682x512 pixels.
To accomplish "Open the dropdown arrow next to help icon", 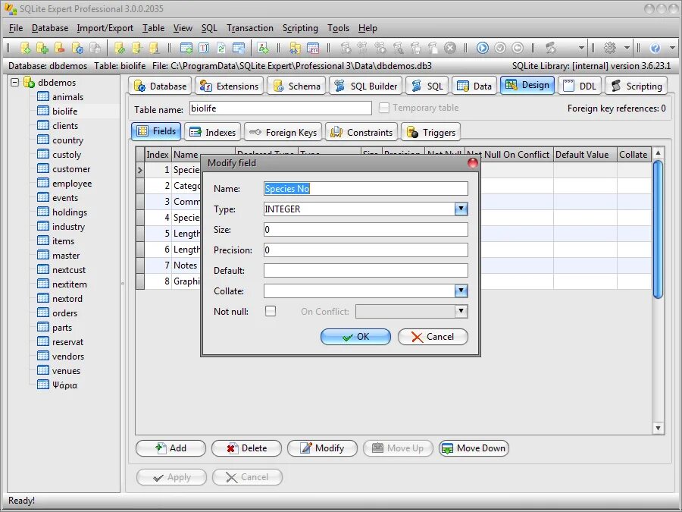I will pyautogui.click(x=672, y=48).
